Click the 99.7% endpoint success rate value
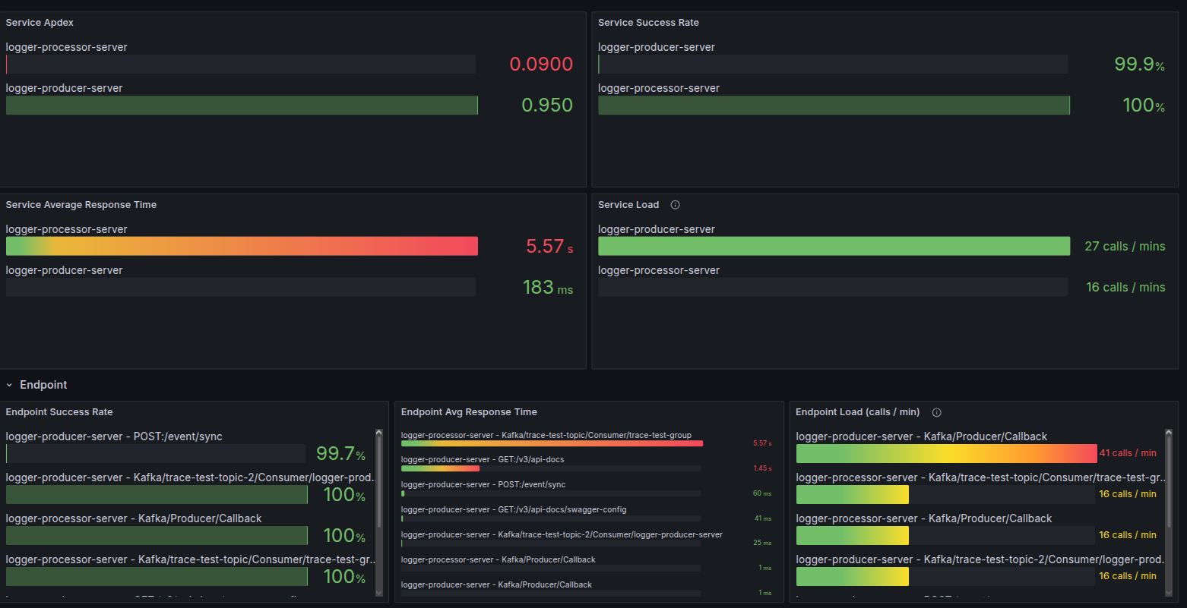The height and width of the screenshot is (608, 1187). pos(341,453)
